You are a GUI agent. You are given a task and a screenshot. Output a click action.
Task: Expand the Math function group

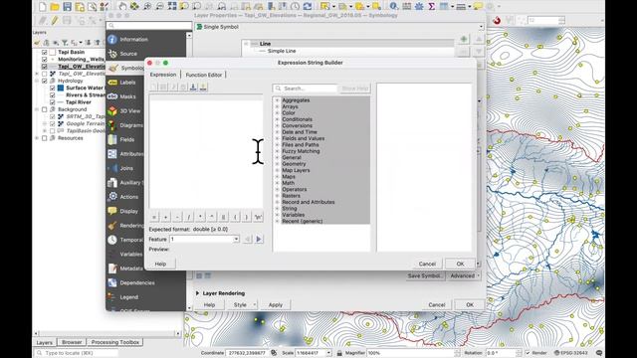[x=277, y=183]
